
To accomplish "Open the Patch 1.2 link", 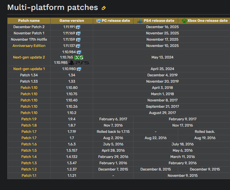I will pos(29,169).
